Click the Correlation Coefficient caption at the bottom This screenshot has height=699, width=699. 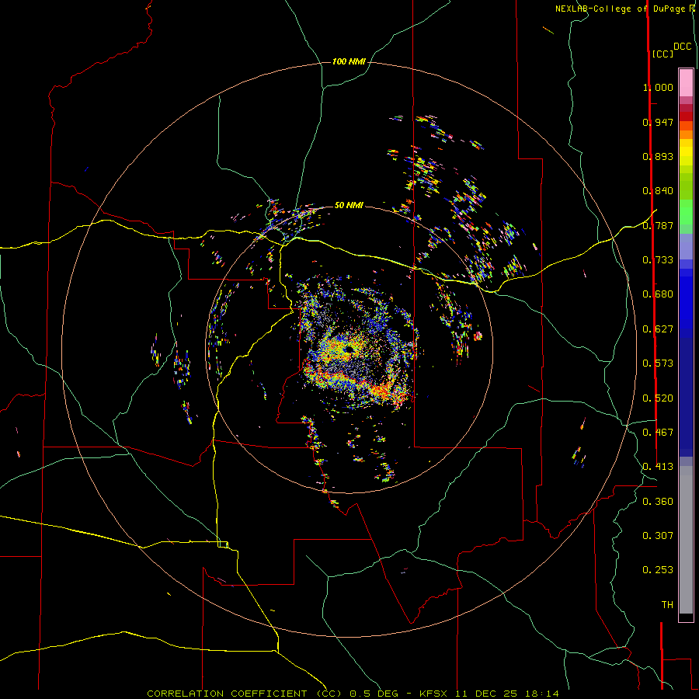[x=353, y=694]
